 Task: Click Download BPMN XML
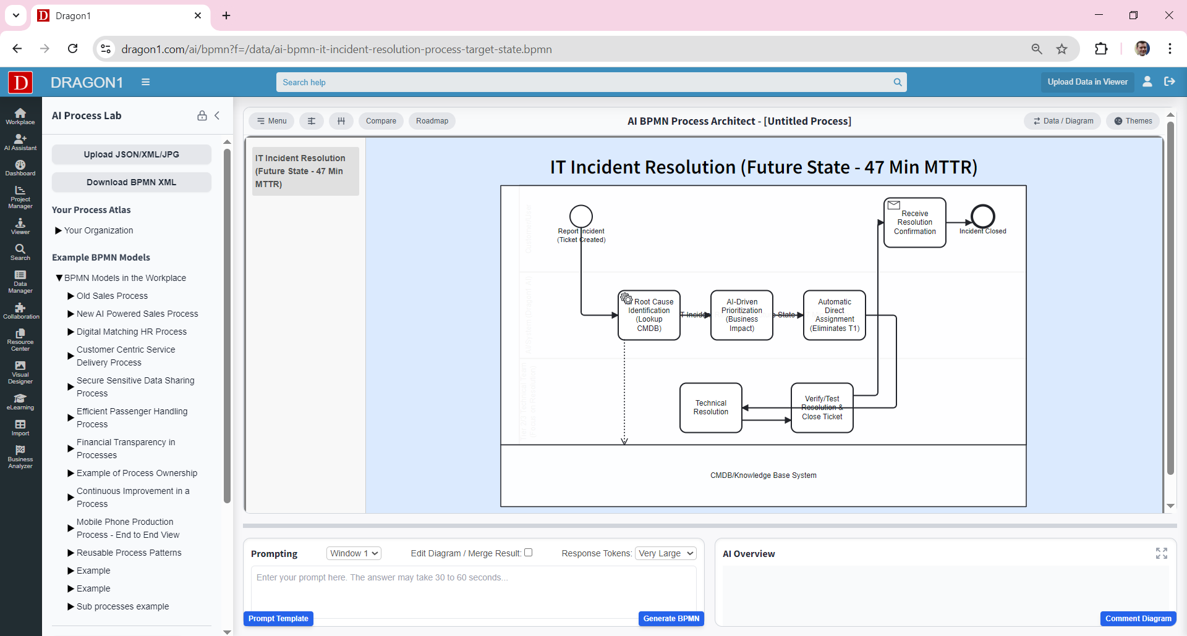coord(131,182)
